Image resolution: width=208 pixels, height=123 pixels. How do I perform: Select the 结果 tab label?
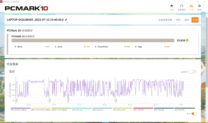[x=192, y=10]
